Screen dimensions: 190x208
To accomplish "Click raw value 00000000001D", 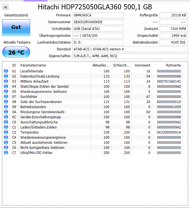I will point(169,102).
